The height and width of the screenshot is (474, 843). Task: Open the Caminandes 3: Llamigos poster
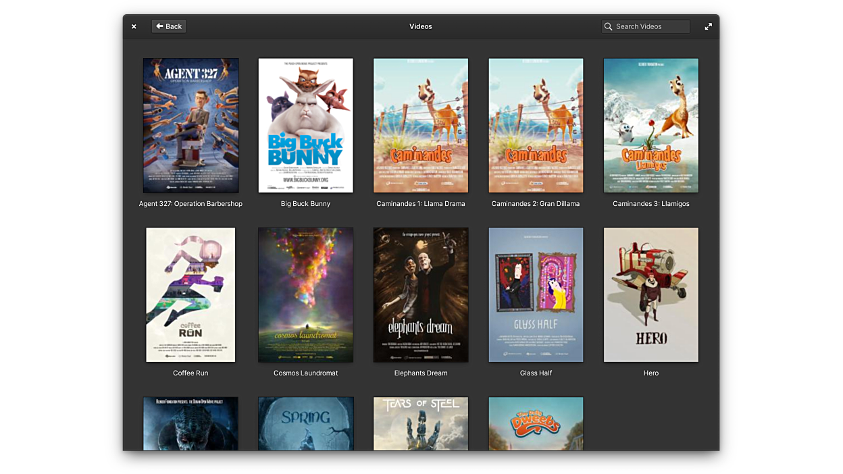click(x=650, y=126)
